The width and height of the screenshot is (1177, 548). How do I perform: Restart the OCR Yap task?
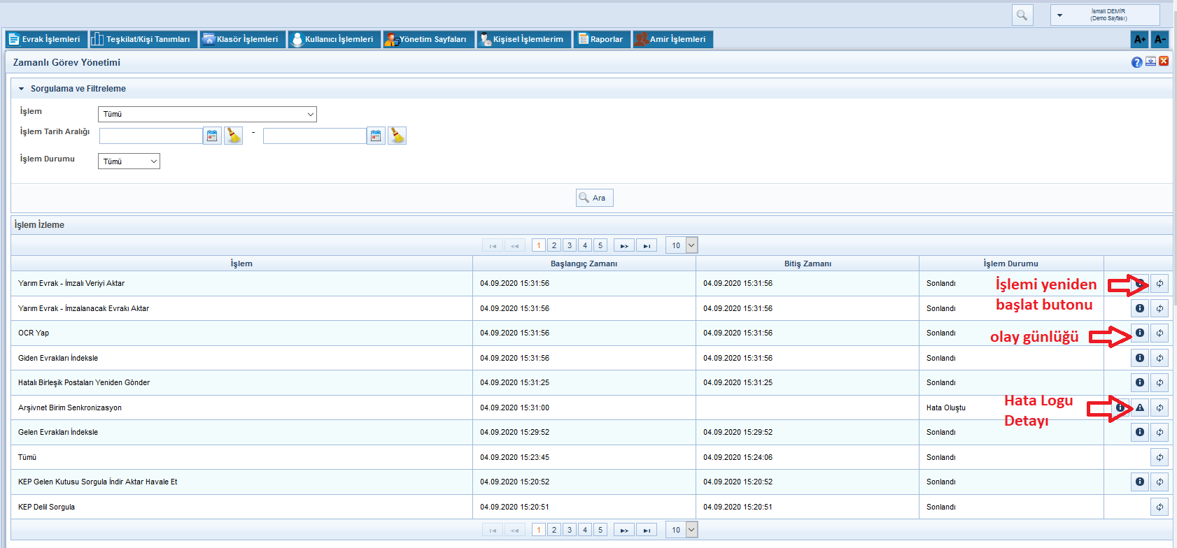(1160, 333)
